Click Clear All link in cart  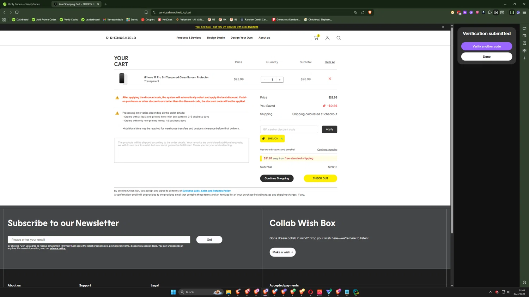330,62
